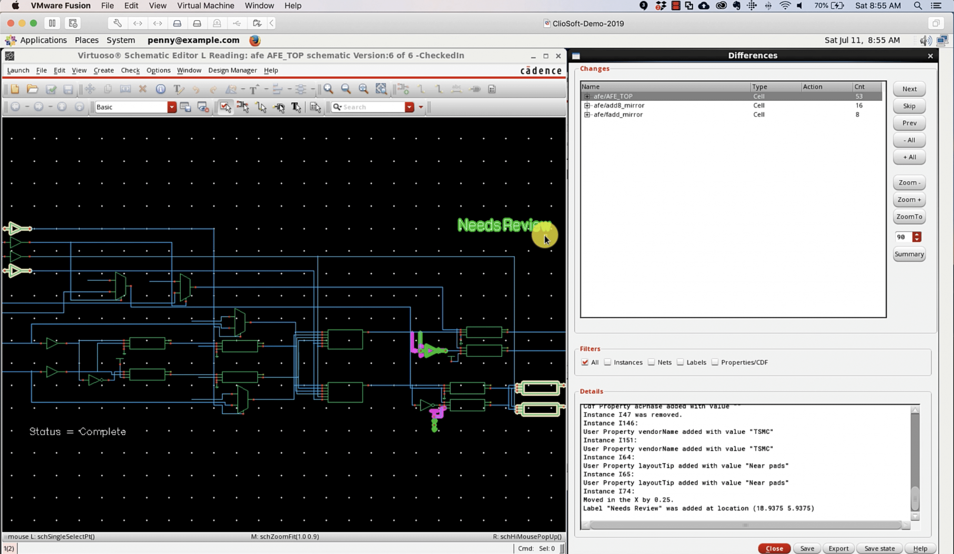
Task: Click the Summary button
Action: tap(909, 254)
